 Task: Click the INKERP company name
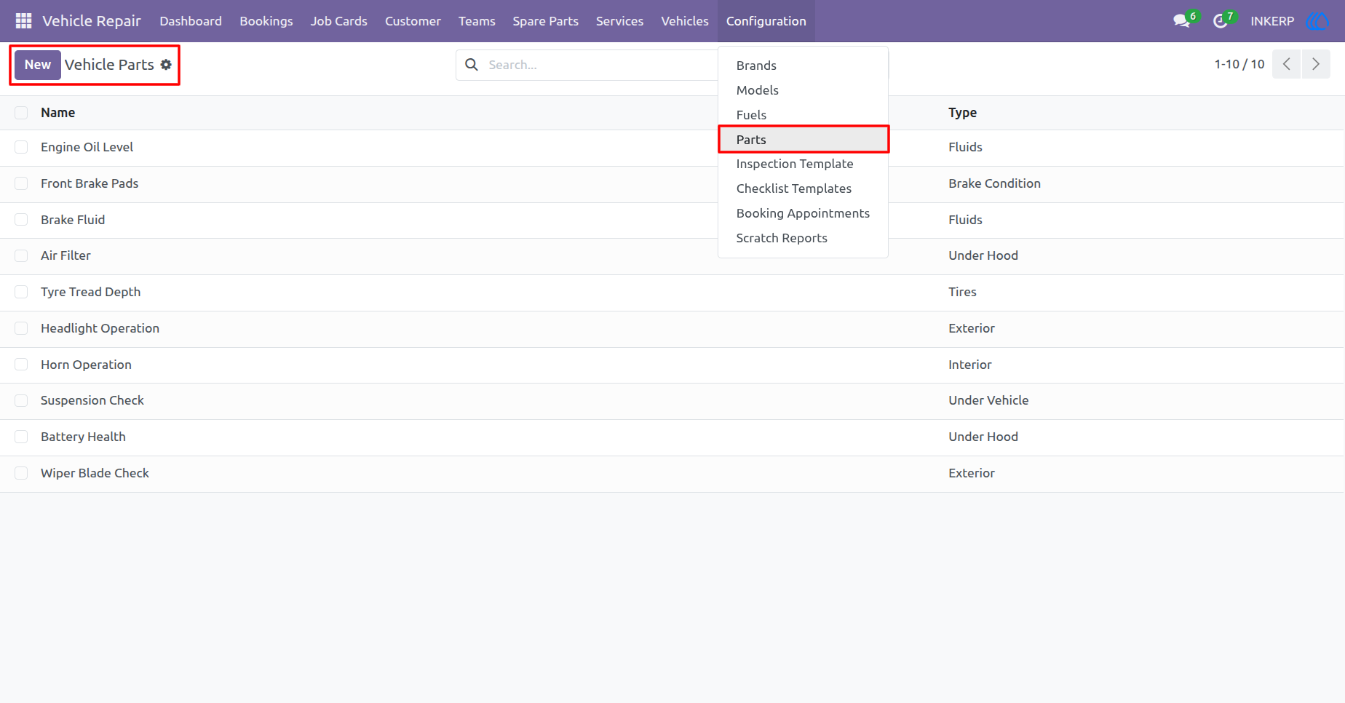coord(1272,21)
